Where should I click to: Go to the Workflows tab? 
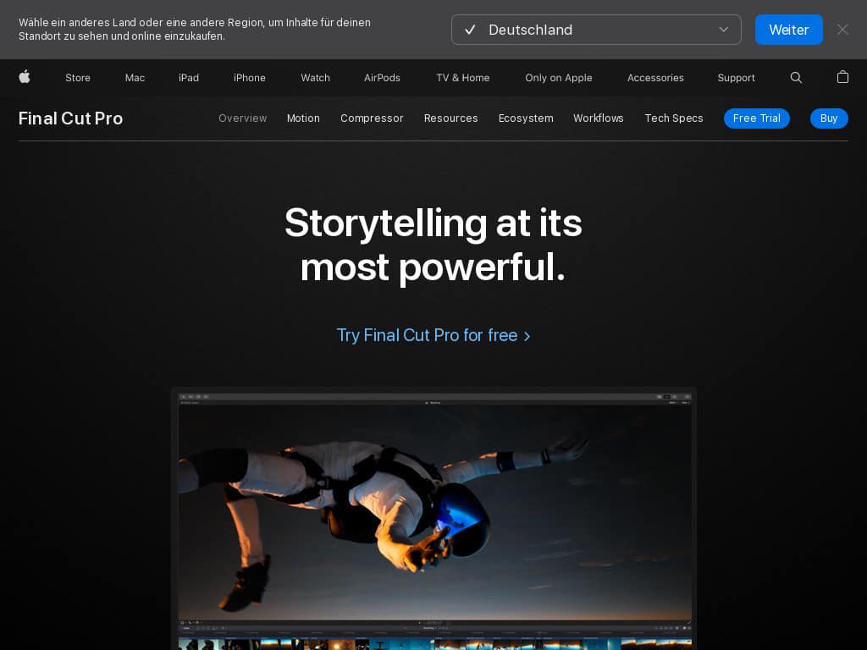click(599, 118)
